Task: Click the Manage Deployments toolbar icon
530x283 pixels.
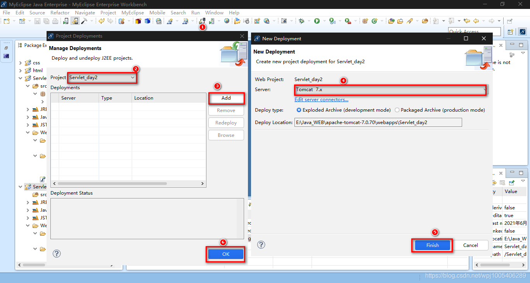Action: [202, 21]
